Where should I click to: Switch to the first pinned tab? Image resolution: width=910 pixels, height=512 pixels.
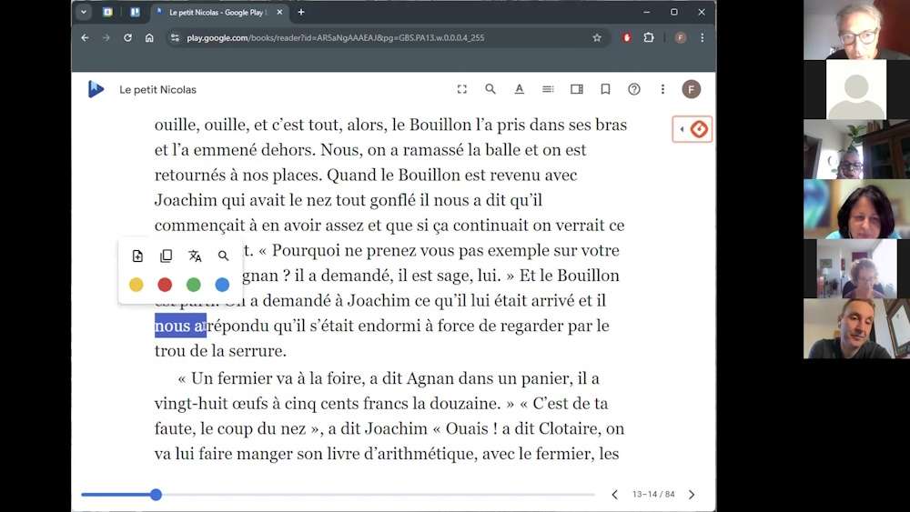tap(107, 12)
